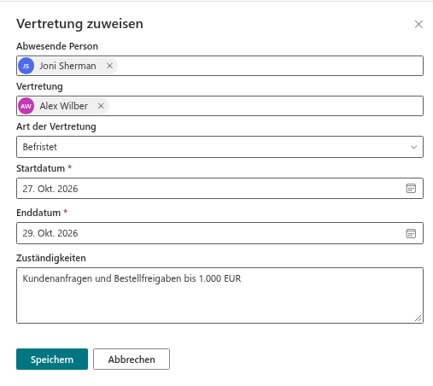Click the JS avatar of Joni Sherman
The height and width of the screenshot is (386, 433).
coord(26,66)
